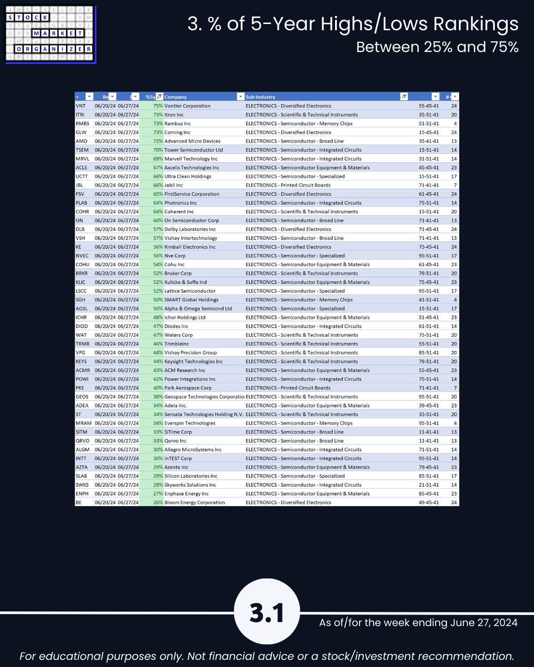Select the On Semiconductor Corp cell
This screenshot has width=534, height=667.
192,220
